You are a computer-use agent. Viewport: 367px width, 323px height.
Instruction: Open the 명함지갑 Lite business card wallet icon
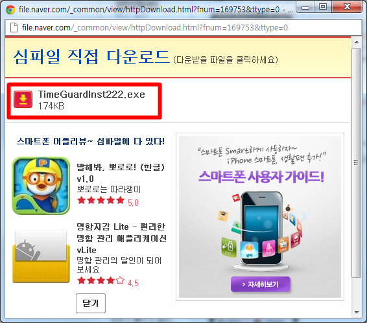pos(41,256)
